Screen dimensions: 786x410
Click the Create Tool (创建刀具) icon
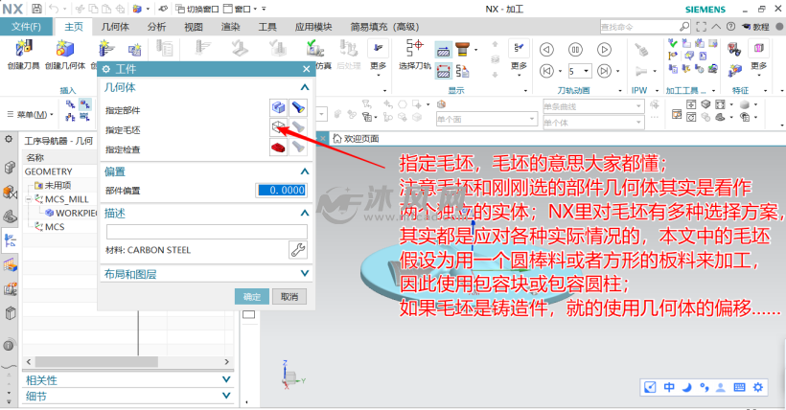(x=23, y=49)
